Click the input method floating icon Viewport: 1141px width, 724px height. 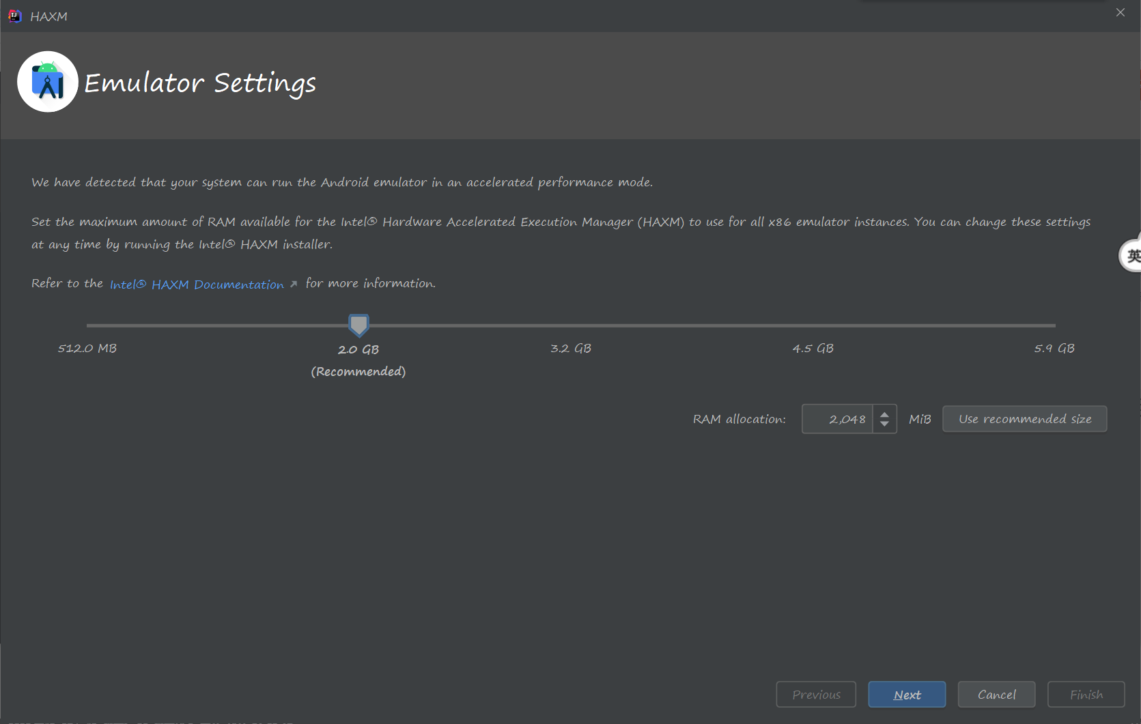click(x=1131, y=256)
